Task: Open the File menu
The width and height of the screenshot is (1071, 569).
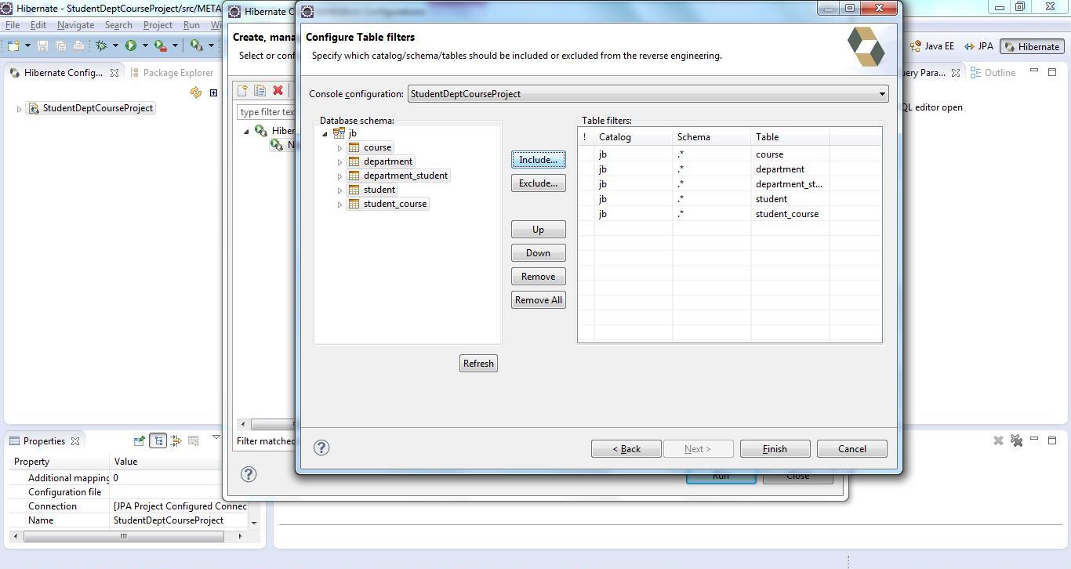Action: pyautogui.click(x=13, y=25)
